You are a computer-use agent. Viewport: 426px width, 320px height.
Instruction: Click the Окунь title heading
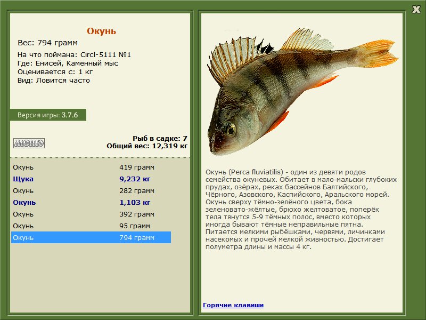point(101,31)
